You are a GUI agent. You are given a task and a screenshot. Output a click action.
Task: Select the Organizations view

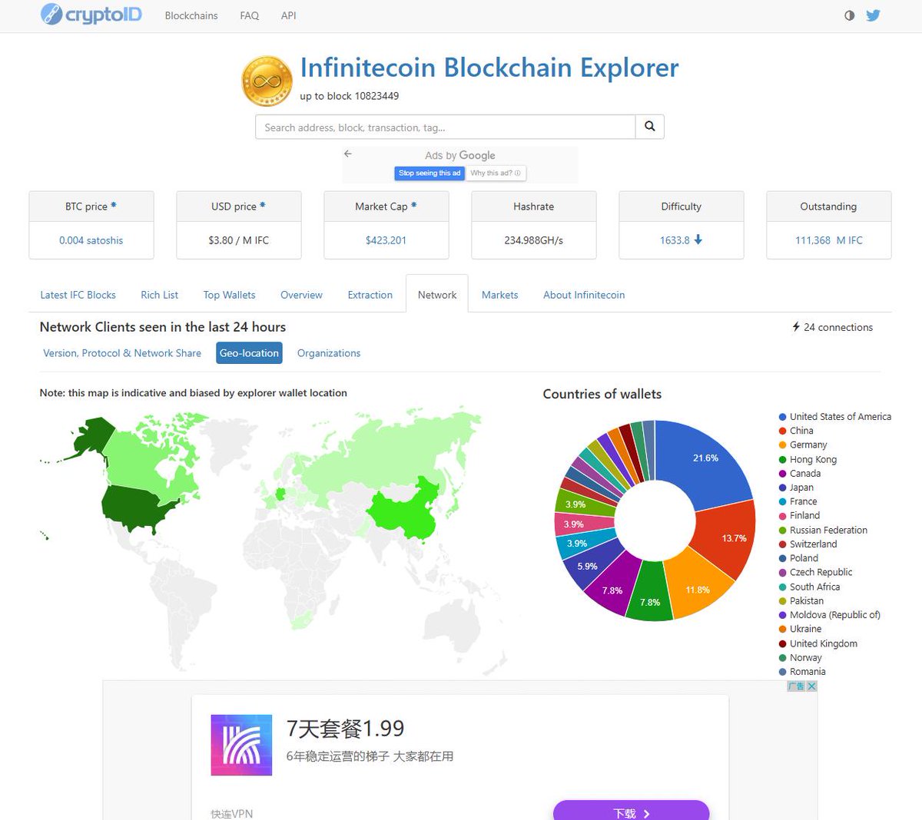point(329,353)
